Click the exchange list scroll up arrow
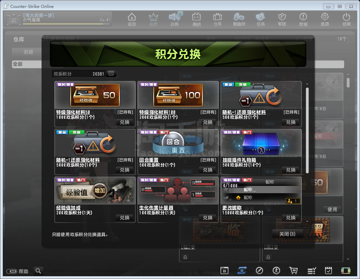This screenshot has height=279, width=360. pos(307,84)
